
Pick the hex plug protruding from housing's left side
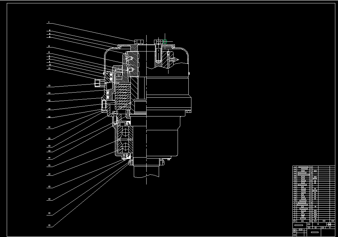99,83
